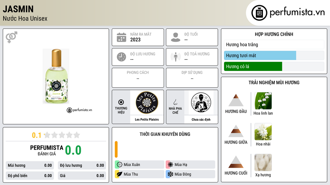Click the Nước Hoa Unisex subtitle
Image resolution: width=330 pixels, height=185 pixels.
tap(25, 18)
